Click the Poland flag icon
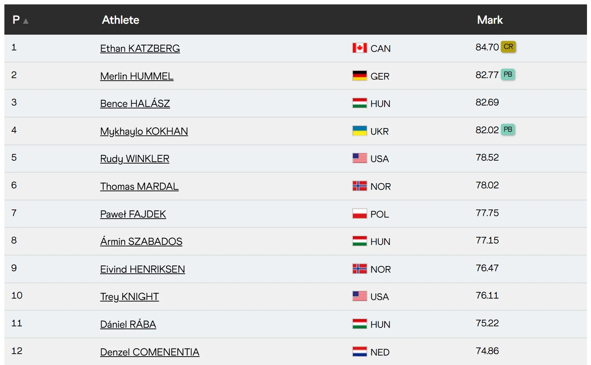 point(359,214)
